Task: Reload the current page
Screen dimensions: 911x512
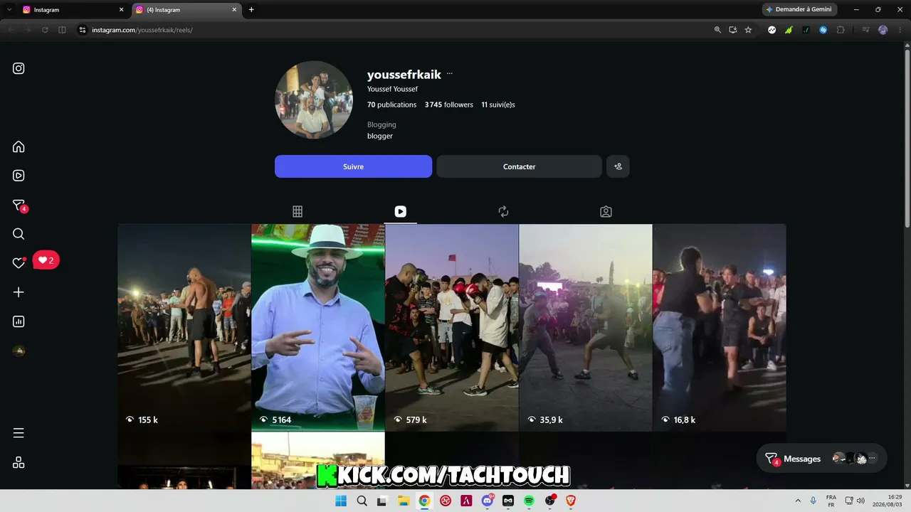Action: click(x=45, y=30)
